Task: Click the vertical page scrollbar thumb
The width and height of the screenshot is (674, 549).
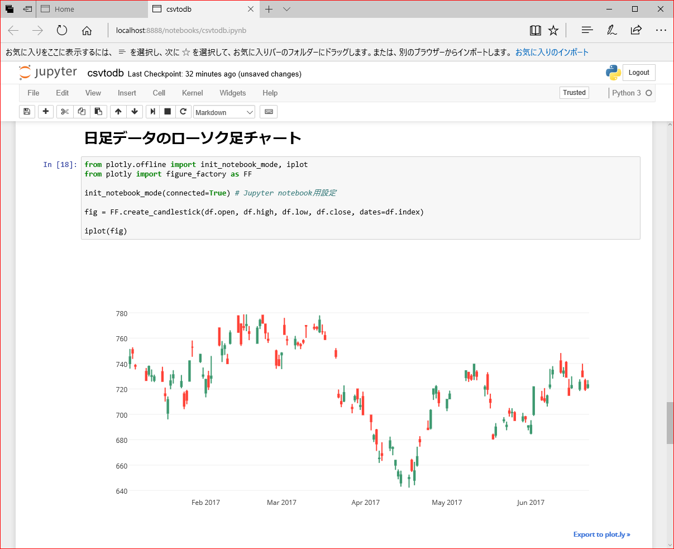Action: pyautogui.click(x=670, y=423)
